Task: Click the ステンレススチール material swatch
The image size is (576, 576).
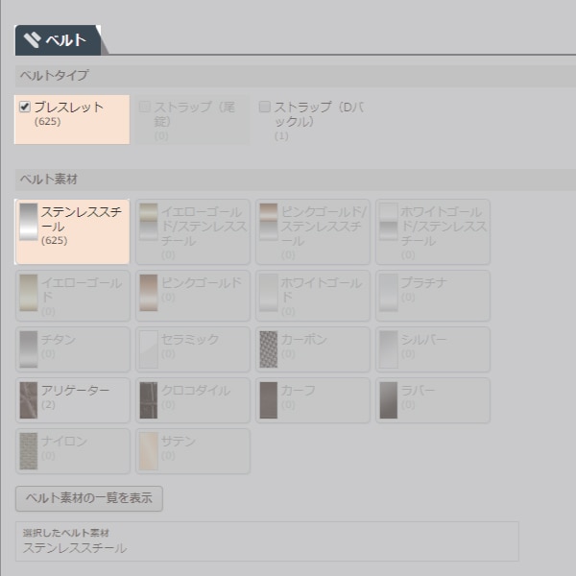Action: [29, 222]
